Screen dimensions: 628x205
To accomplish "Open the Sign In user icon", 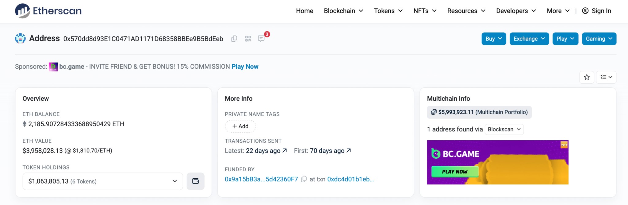I will 585,11.
